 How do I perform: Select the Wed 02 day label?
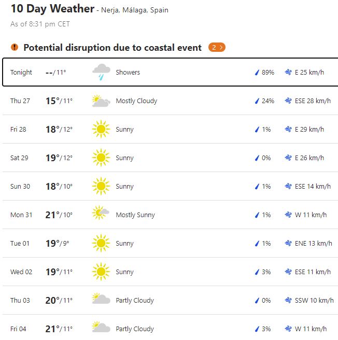point(20,272)
